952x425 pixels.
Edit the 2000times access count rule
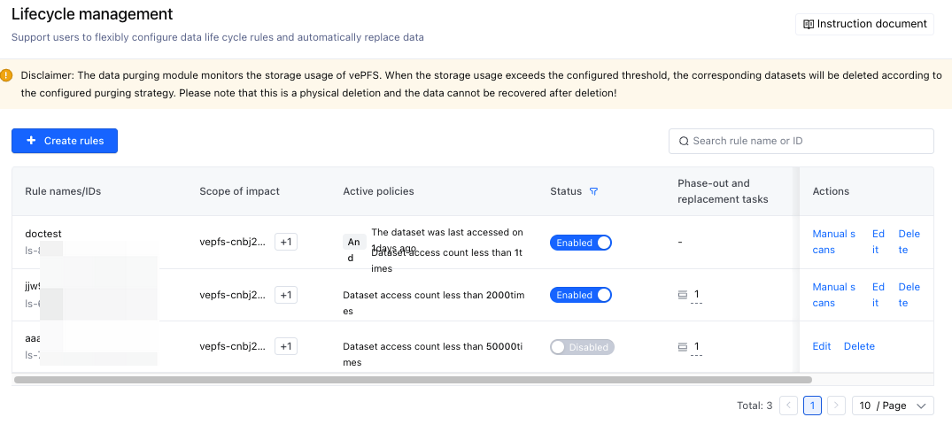click(x=879, y=295)
